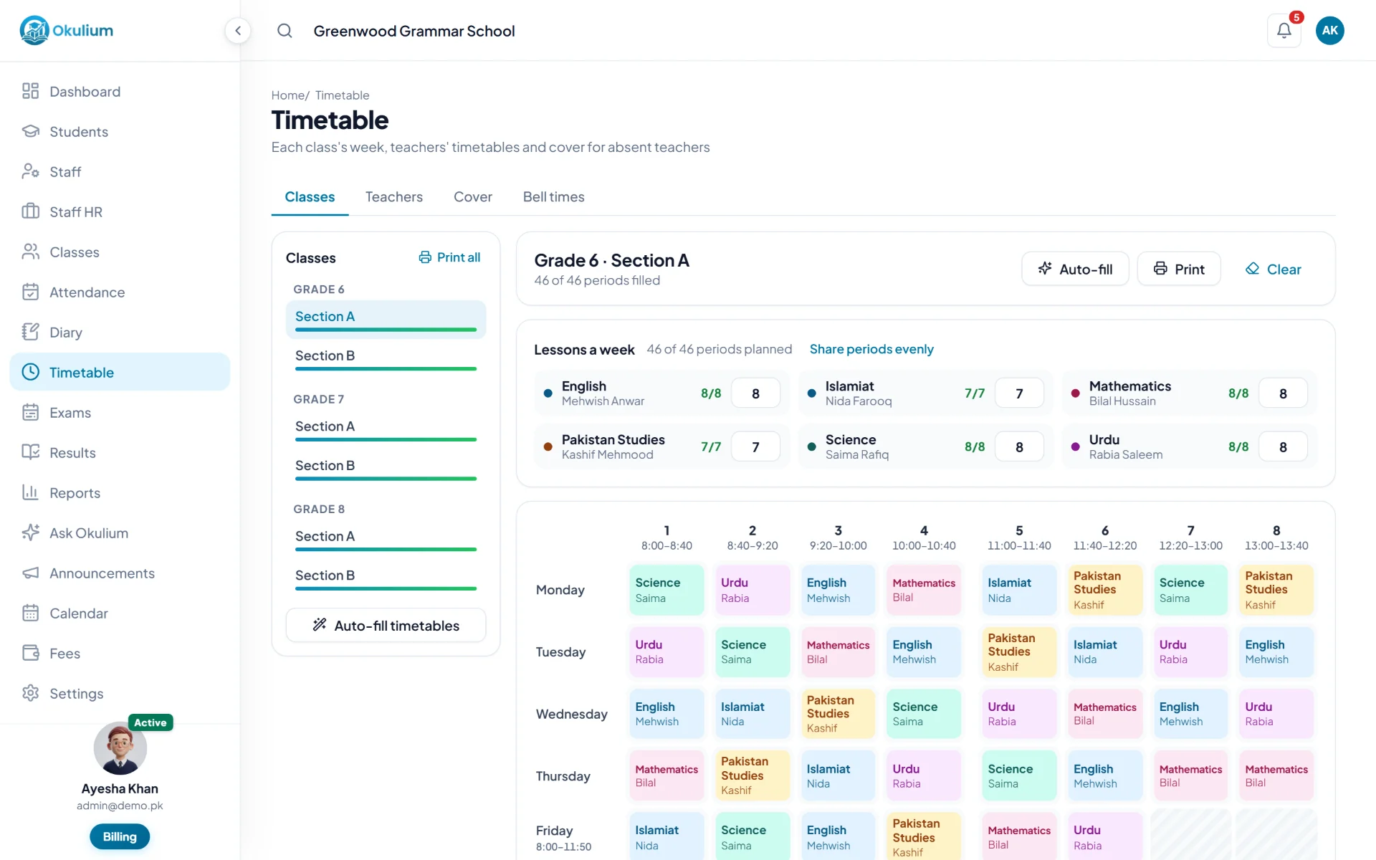Open the Reports section
Screen dimensions: 1376x860
tap(120, 493)
